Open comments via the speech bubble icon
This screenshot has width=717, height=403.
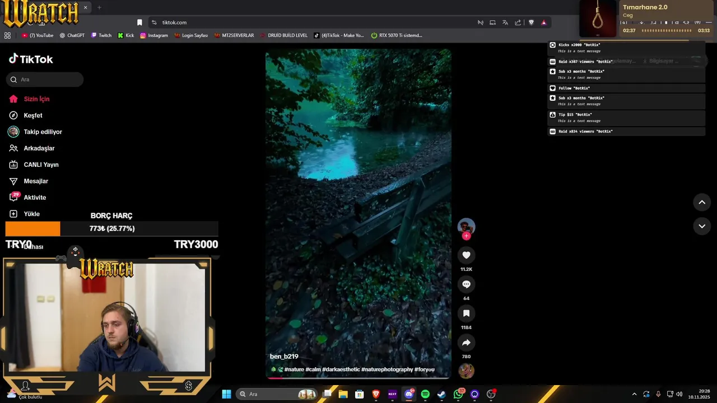[x=466, y=284]
